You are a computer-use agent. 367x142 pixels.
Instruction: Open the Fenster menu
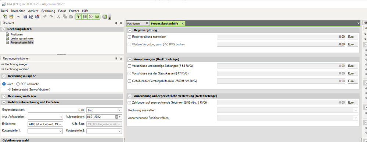pos(74,11)
